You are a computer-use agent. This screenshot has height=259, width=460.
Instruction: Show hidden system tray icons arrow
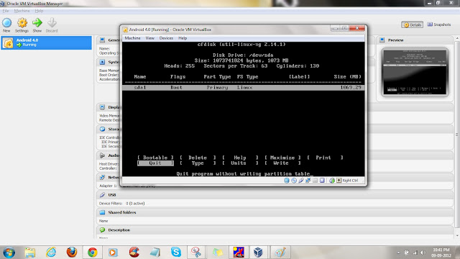click(398, 253)
